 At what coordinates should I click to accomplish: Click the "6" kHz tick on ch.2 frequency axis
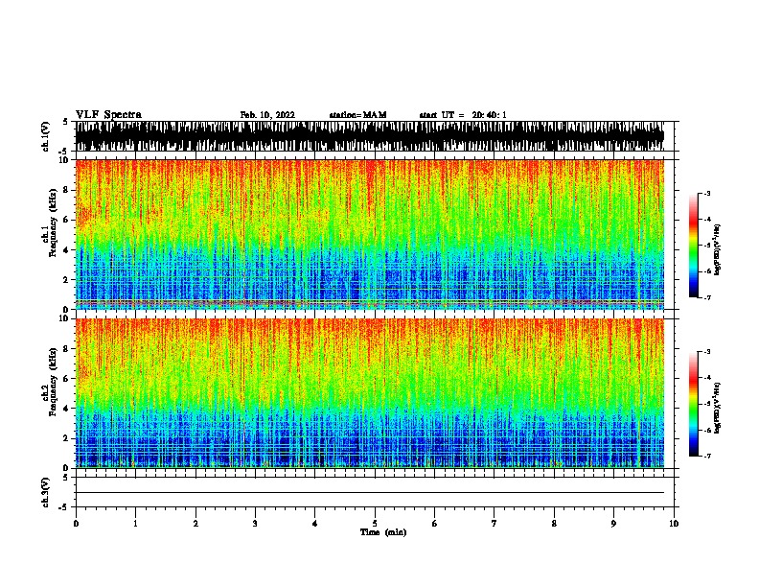[66, 379]
